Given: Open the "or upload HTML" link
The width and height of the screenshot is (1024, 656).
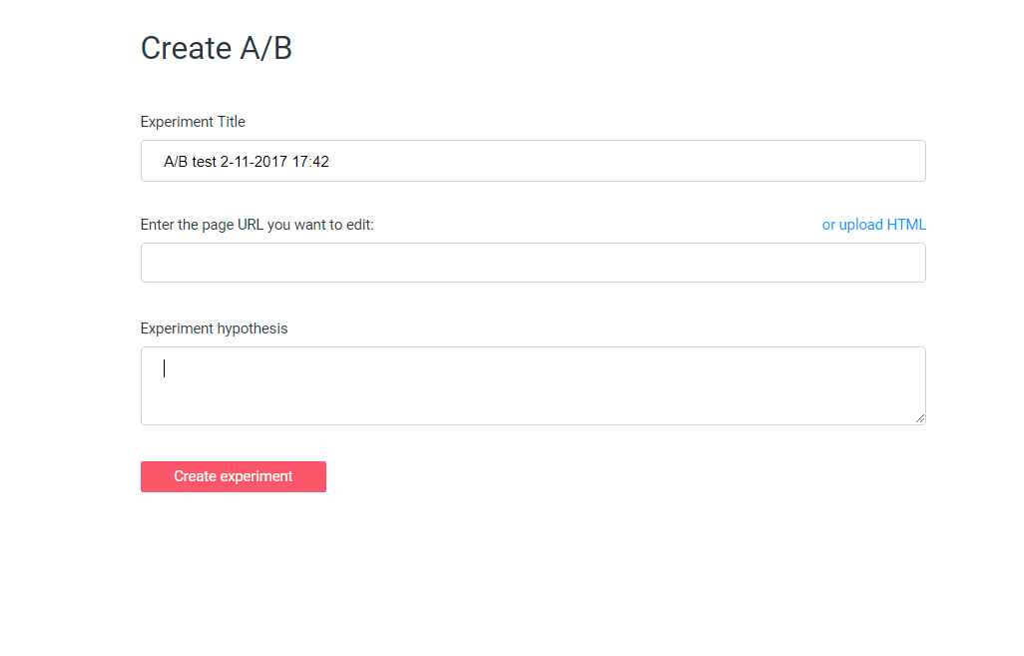Looking at the screenshot, I should pos(873,225).
